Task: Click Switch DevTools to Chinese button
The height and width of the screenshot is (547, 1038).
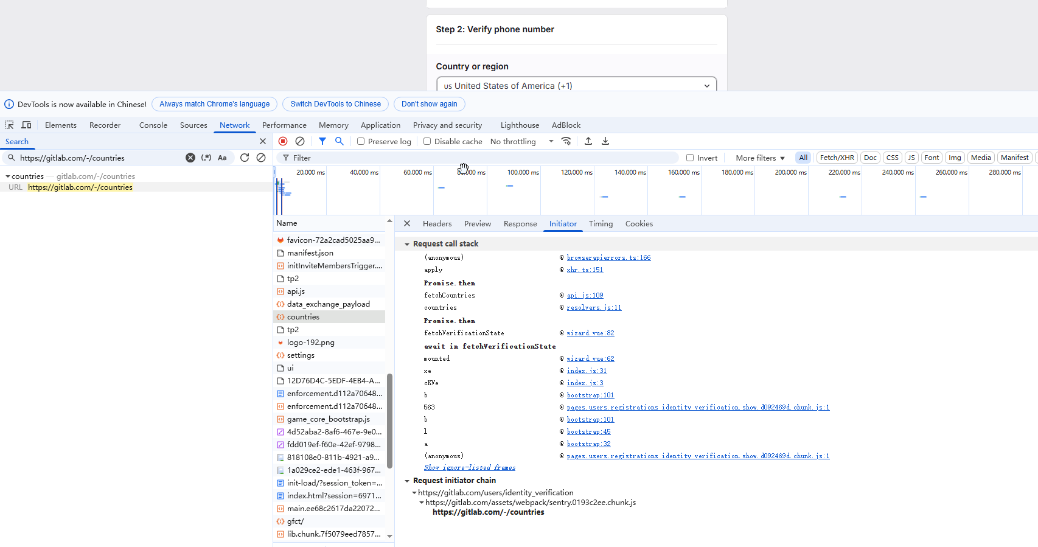Action: [336, 104]
